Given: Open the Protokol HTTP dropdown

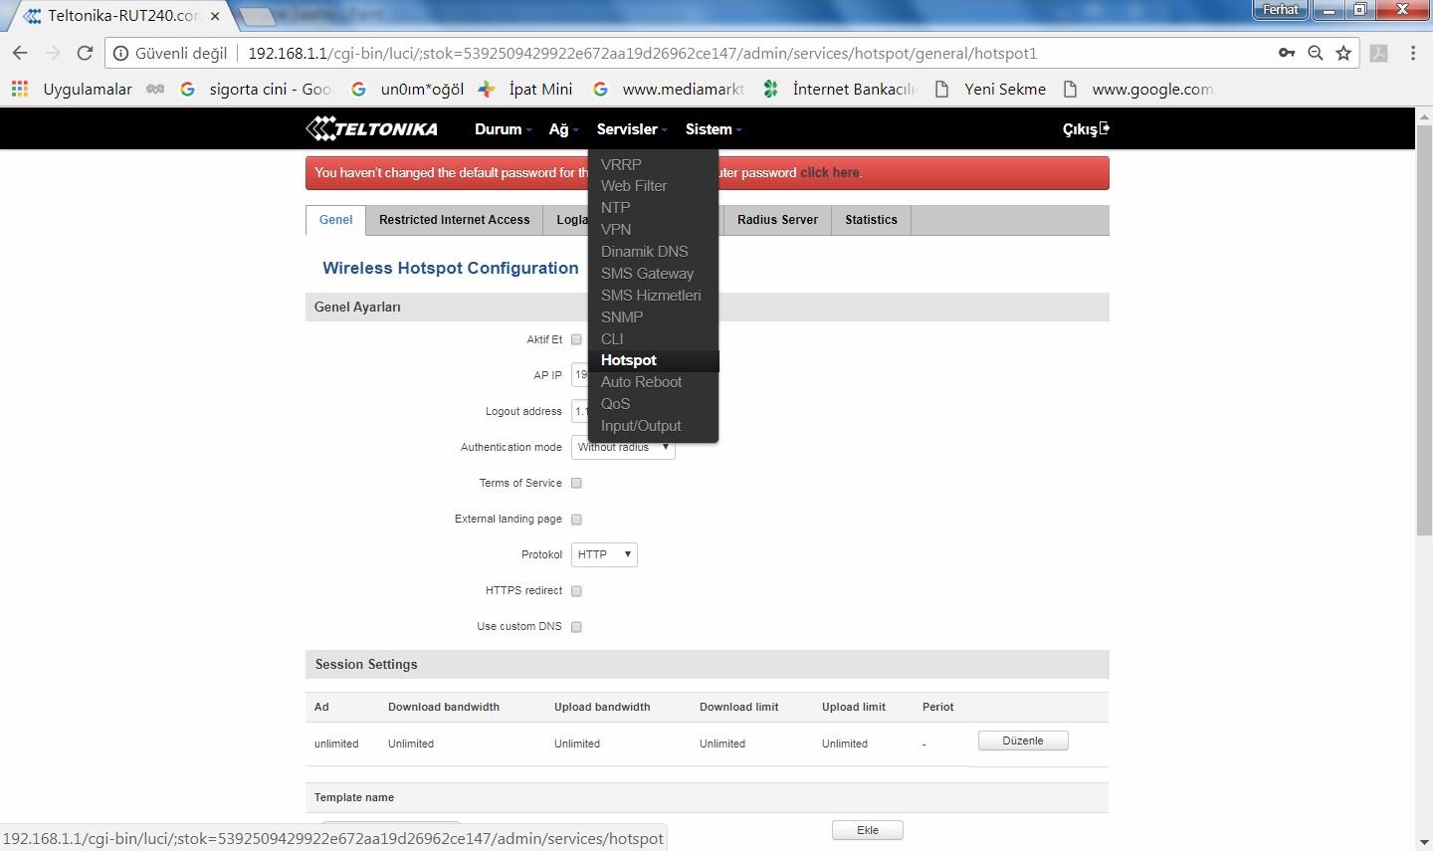Looking at the screenshot, I should (604, 554).
